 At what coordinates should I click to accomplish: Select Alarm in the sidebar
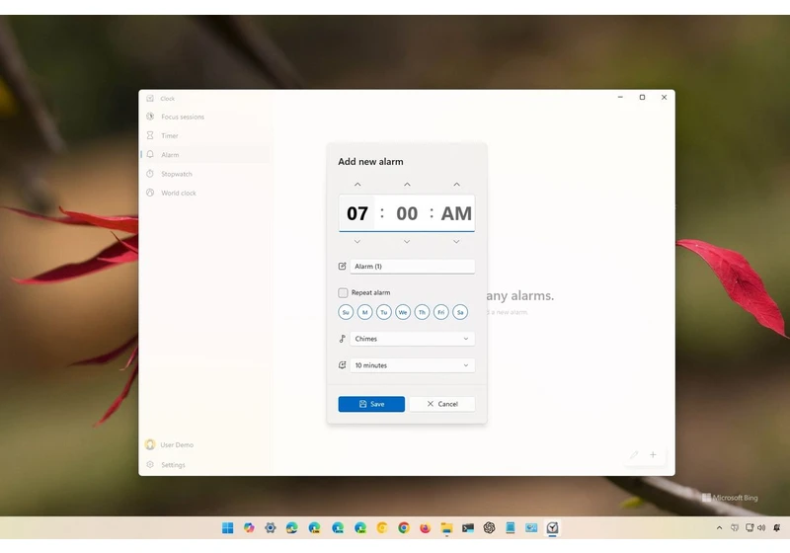[205, 155]
